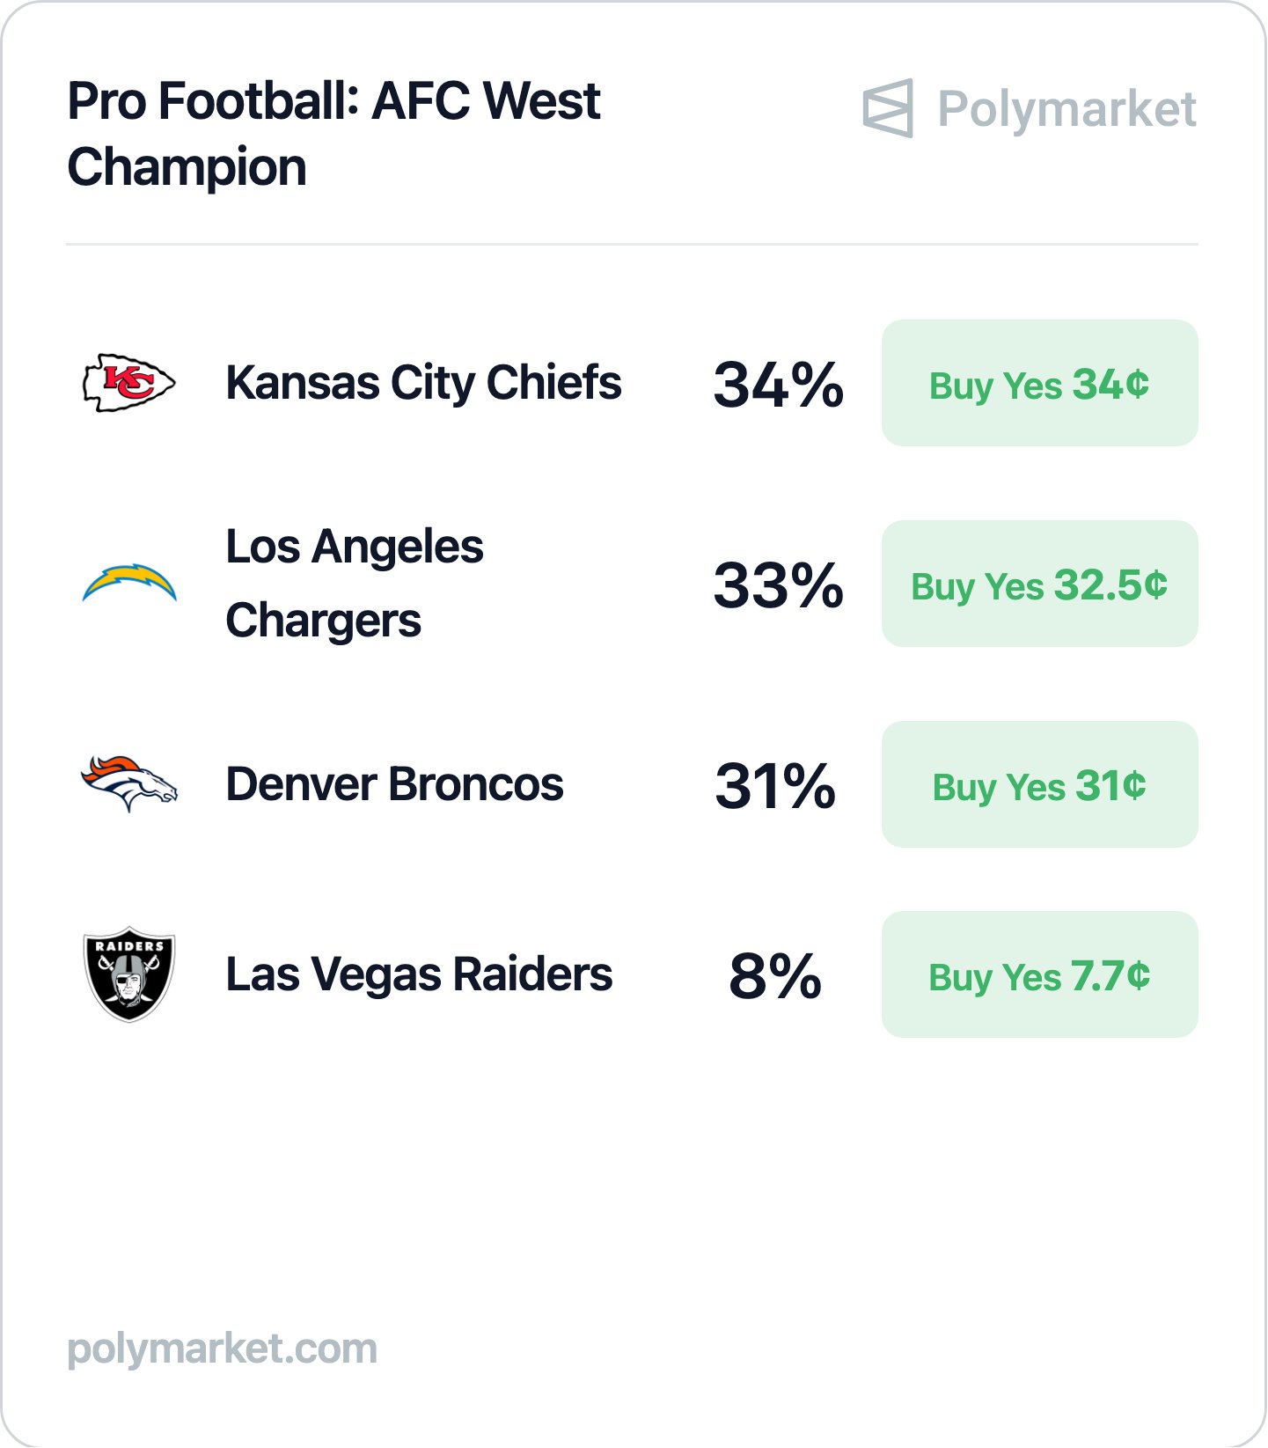Screen dimensions: 1268x1448
Task: Click the Kansas City Chiefs arrowhead logo
Action: [x=129, y=383]
